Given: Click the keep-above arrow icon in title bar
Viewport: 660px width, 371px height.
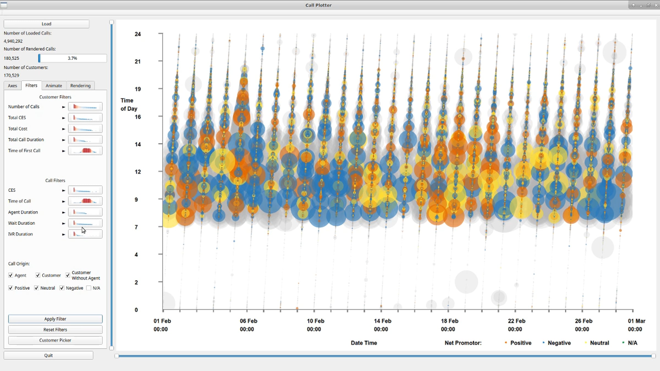Looking at the screenshot, I should click(x=633, y=5).
